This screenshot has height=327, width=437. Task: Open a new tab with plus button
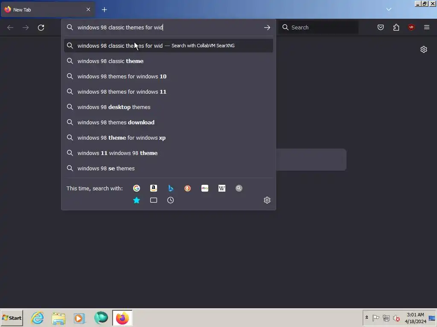pos(104,10)
